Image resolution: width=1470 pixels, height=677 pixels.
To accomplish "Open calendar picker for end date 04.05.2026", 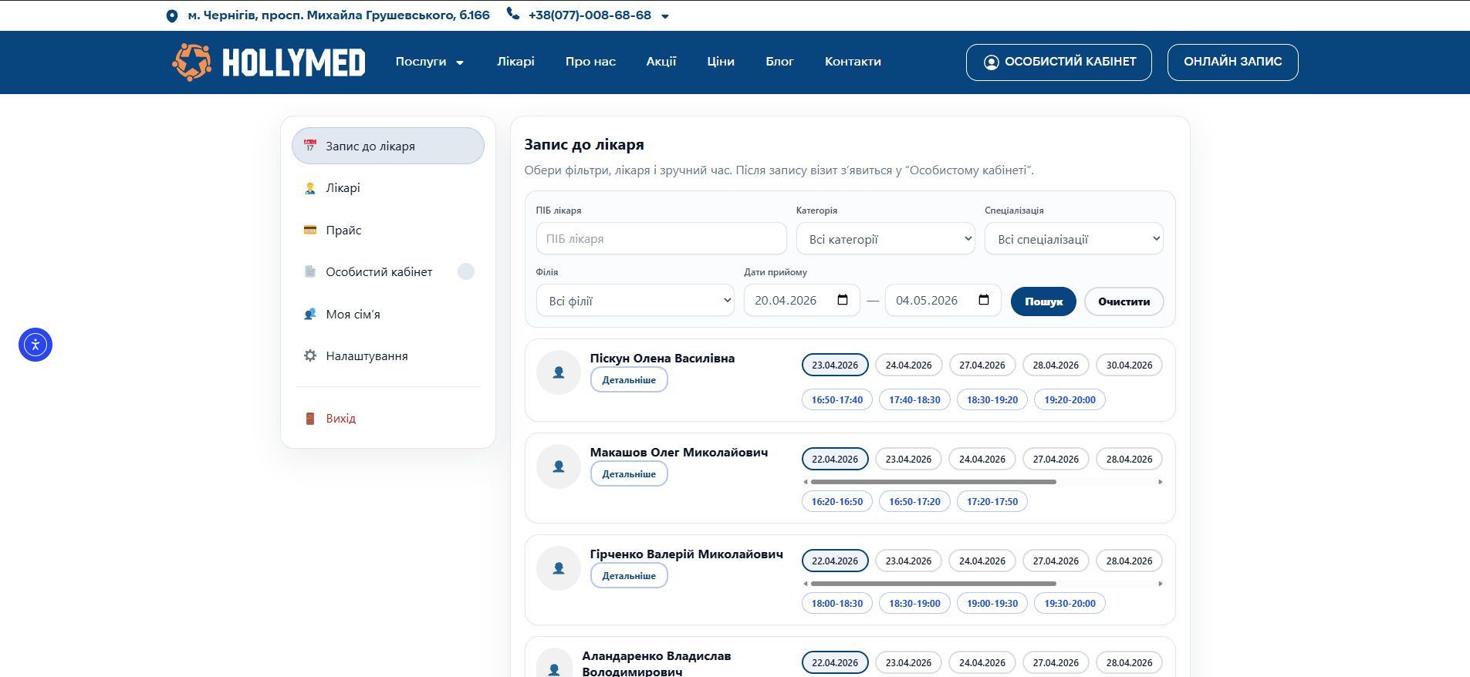I will (x=984, y=300).
